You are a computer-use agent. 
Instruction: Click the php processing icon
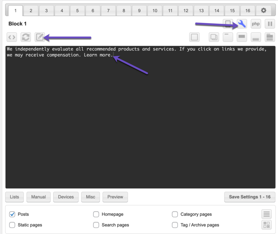click(x=256, y=24)
